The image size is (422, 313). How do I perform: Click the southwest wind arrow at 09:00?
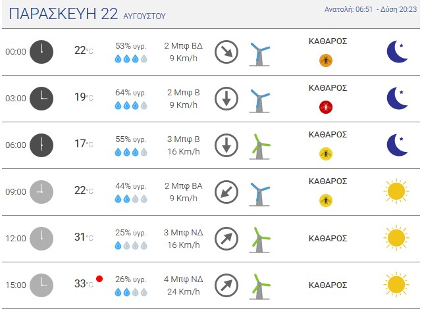coord(226,192)
